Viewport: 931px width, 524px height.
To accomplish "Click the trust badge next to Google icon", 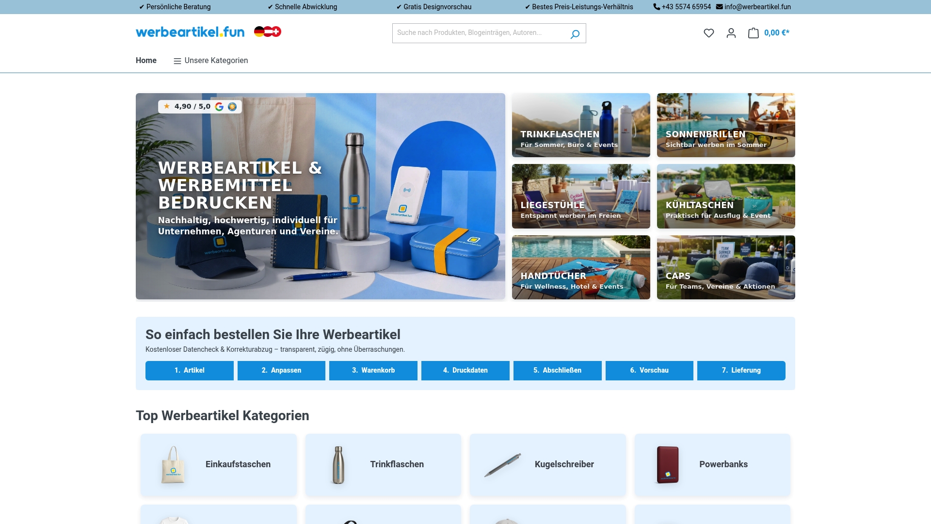I will click(x=232, y=107).
